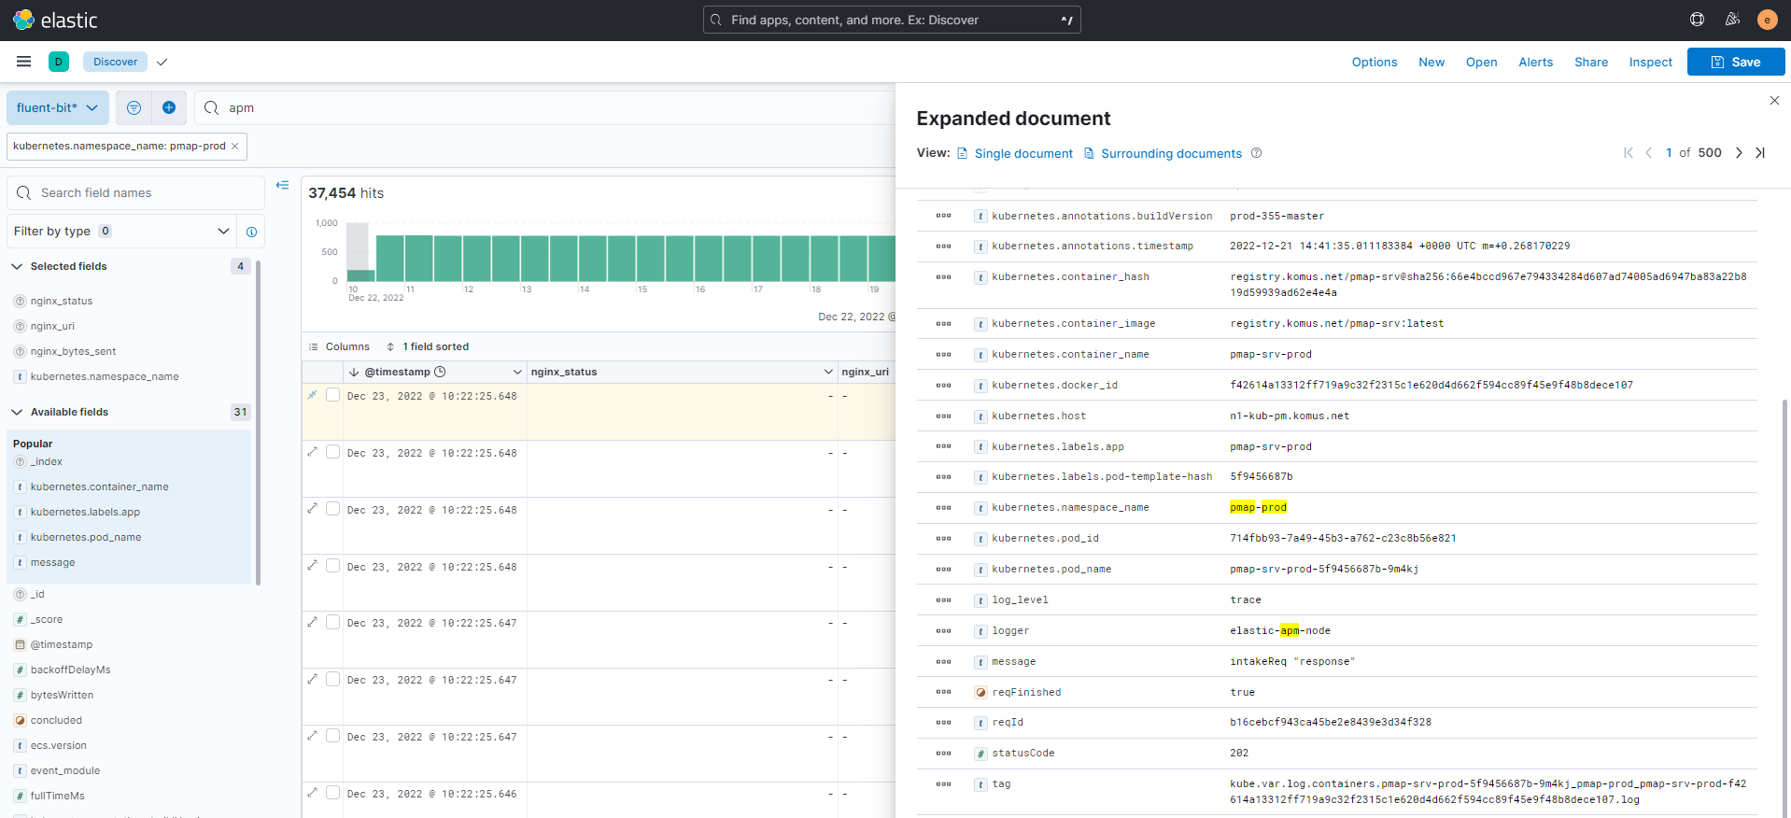Screen dimensions: 1791x818
Task: Save the current search
Action: click(x=1736, y=62)
